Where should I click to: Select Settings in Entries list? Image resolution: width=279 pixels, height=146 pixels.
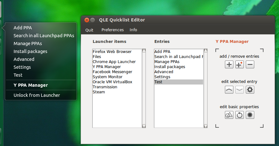click(179, 77)
